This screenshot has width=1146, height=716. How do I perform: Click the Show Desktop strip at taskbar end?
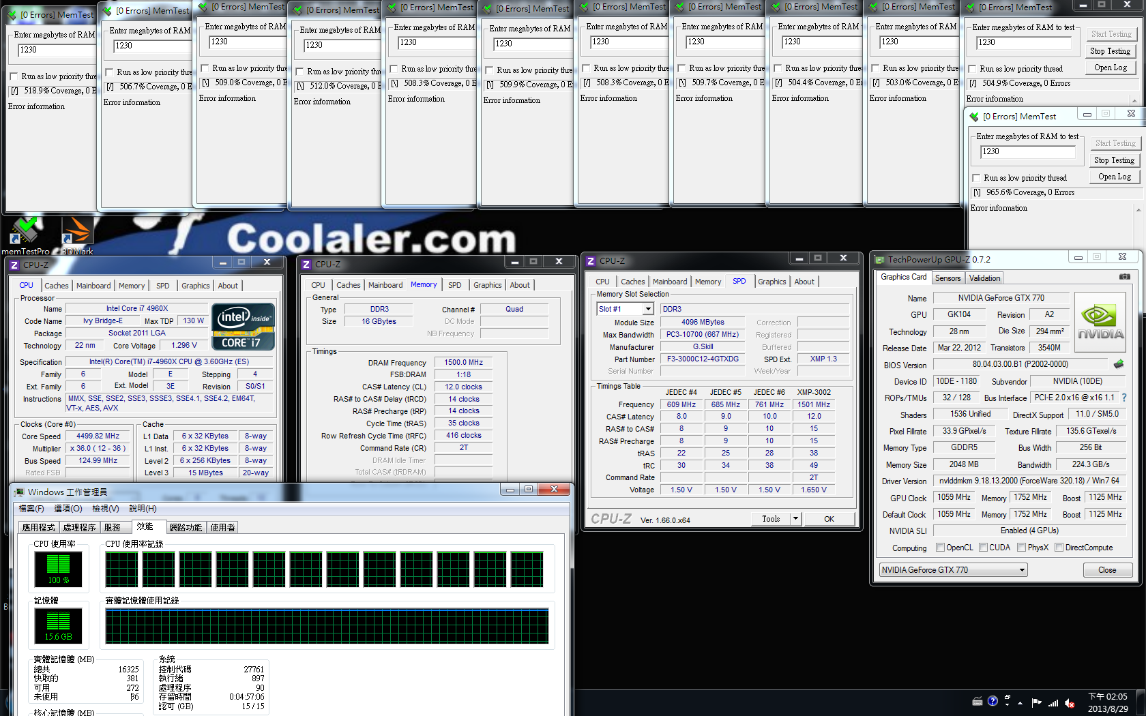(1142, 702)
